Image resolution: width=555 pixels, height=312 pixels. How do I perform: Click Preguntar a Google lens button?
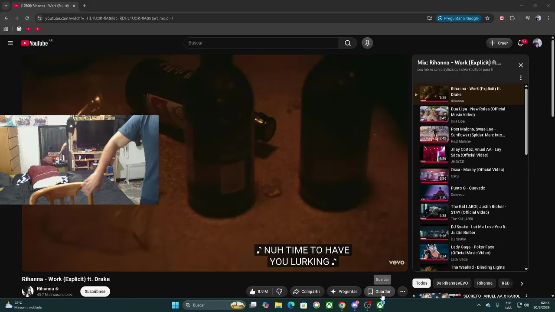(x=458, y=18)
